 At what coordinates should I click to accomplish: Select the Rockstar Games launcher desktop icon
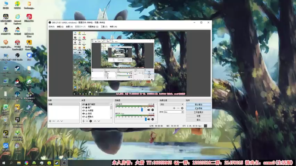29,45
